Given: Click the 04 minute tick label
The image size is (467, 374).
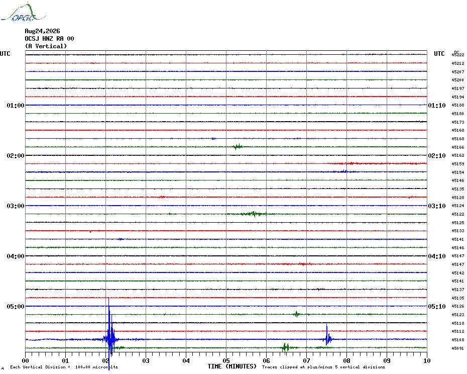Looking at the screenshot, I should point(186,360).
